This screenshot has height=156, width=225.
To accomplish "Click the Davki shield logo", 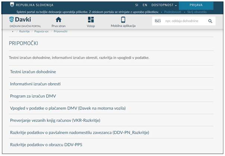I will [x=12, y=20].
